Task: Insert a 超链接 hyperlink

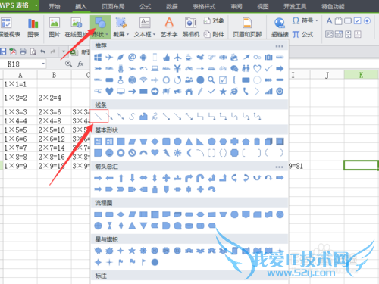Action: 280,27
